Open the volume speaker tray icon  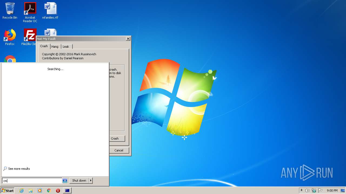(307, 190)
